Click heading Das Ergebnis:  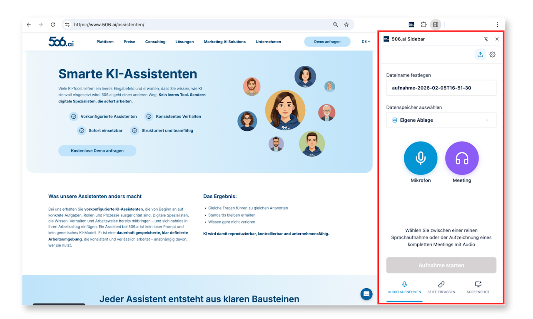click(220, 196)
